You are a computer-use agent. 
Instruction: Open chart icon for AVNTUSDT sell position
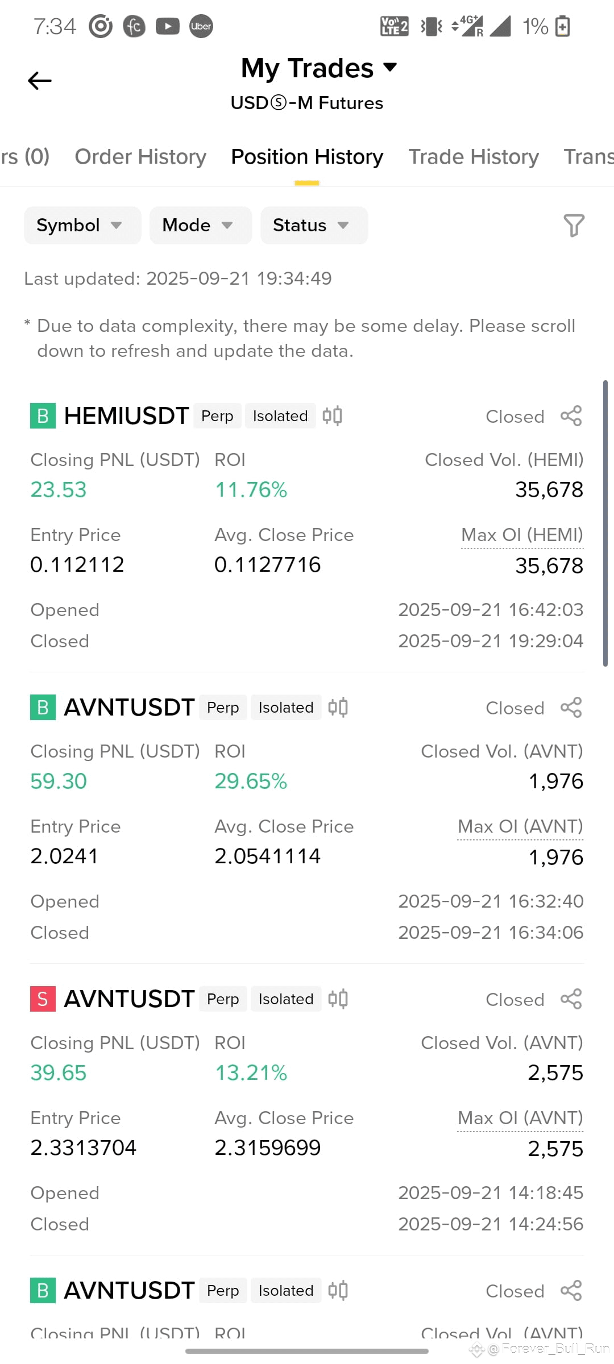(x=338, y=999)
